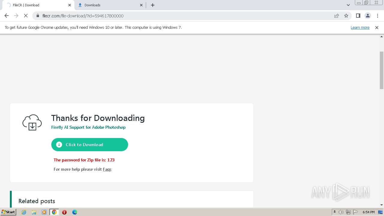Expand the tab search dropdown arrow
384x216 pixels.
click(348, 5)
